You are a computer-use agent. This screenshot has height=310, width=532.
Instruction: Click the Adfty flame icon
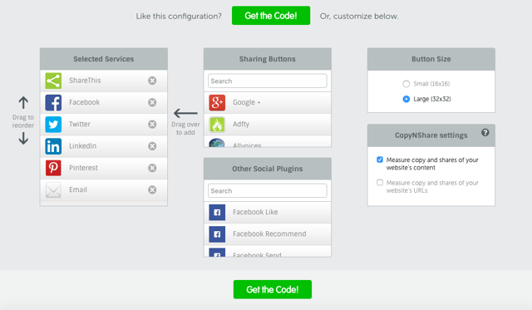217,125
